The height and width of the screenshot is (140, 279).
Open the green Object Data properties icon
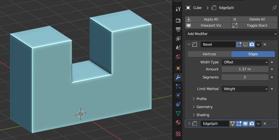178,113
